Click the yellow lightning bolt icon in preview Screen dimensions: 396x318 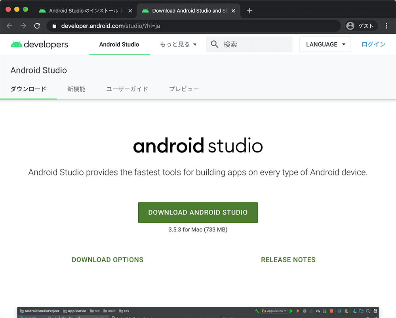pos(298,311)
